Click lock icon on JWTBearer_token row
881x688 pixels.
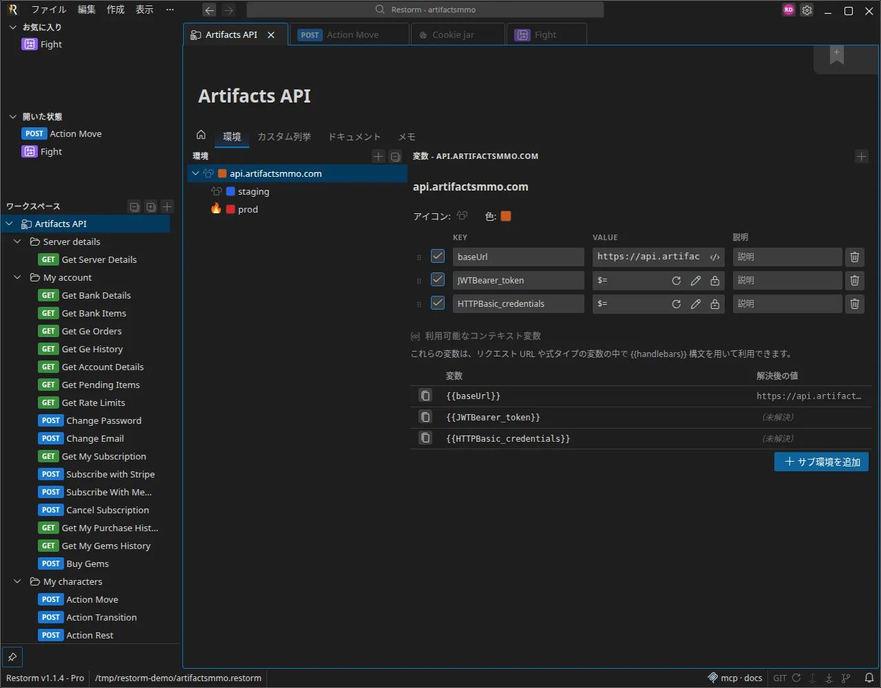coord(715,281)
